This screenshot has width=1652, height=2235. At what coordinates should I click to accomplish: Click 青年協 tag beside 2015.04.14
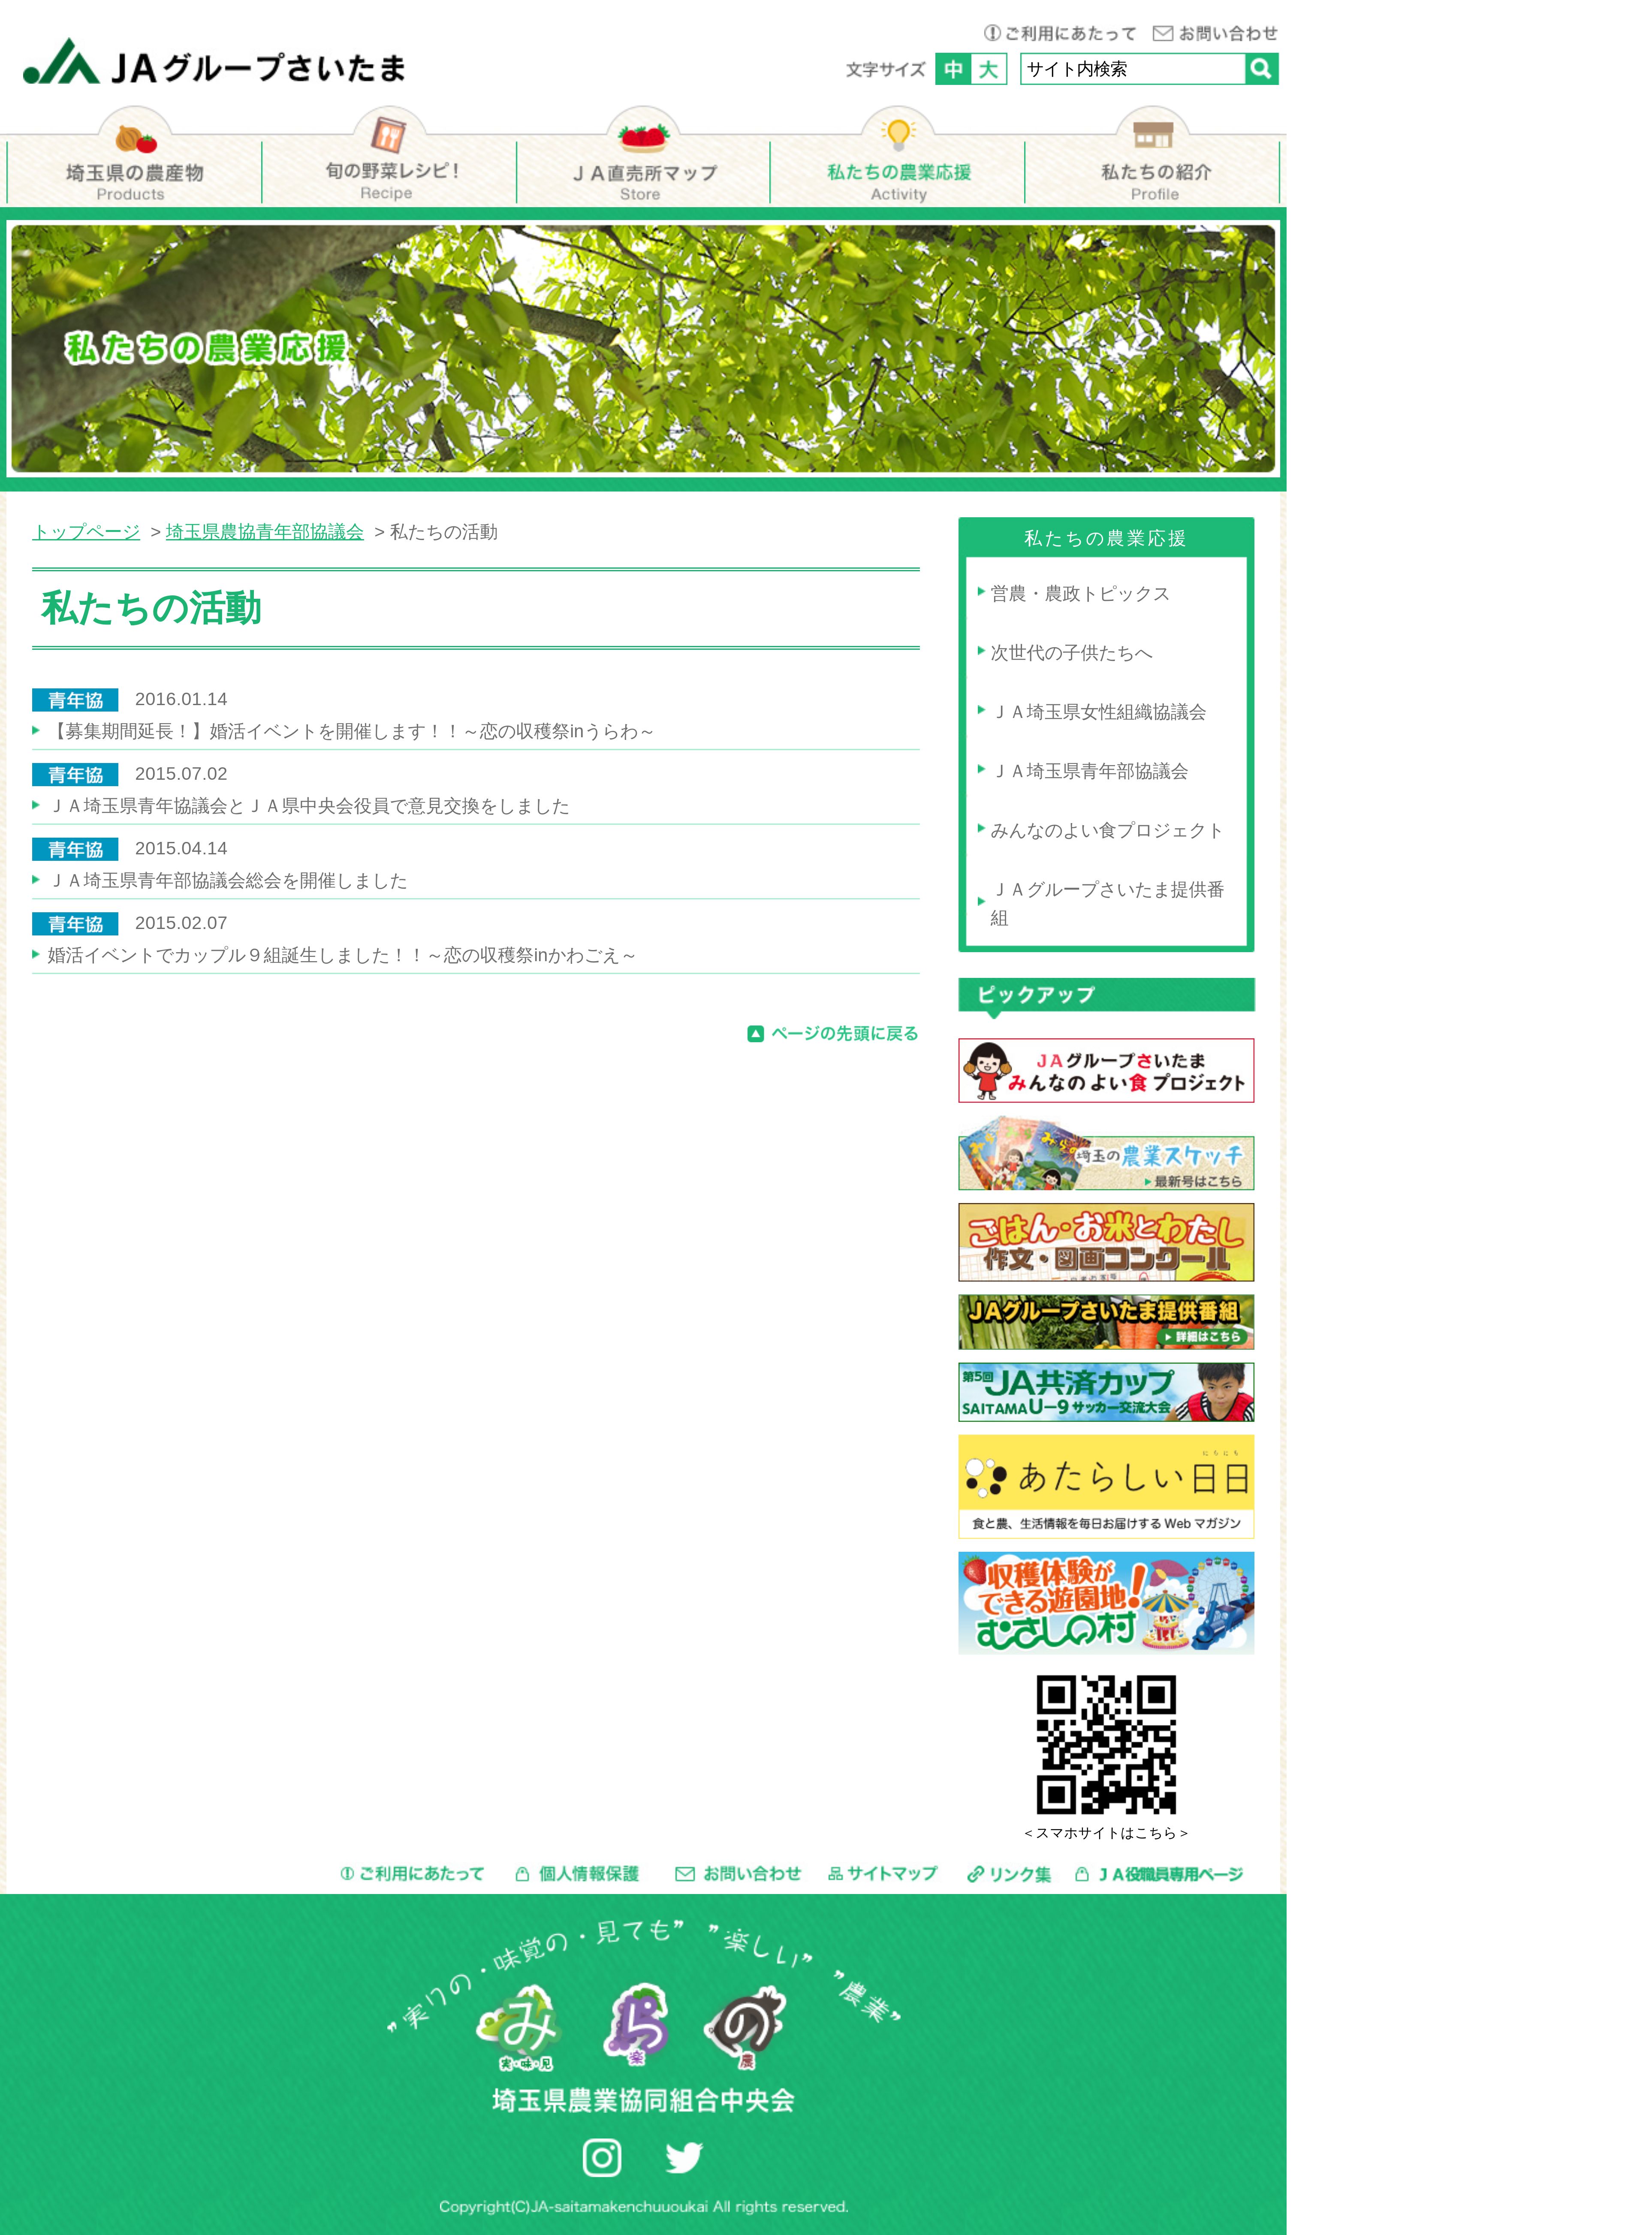click(75, 849)
